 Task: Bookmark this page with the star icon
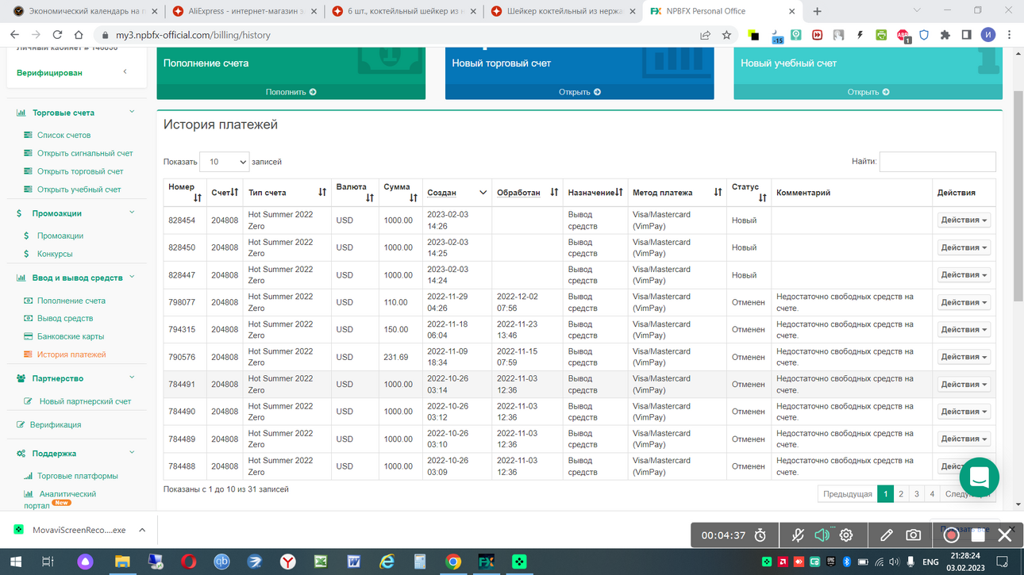726,35
